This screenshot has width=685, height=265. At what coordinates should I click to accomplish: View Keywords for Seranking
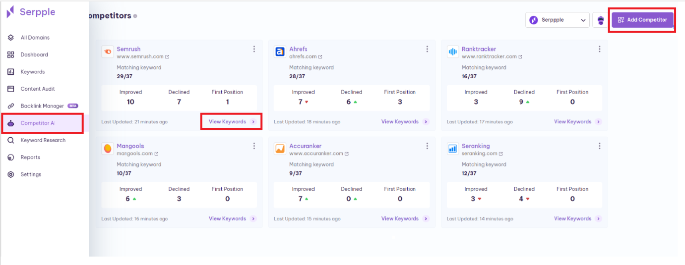click(x=577, y=219)
